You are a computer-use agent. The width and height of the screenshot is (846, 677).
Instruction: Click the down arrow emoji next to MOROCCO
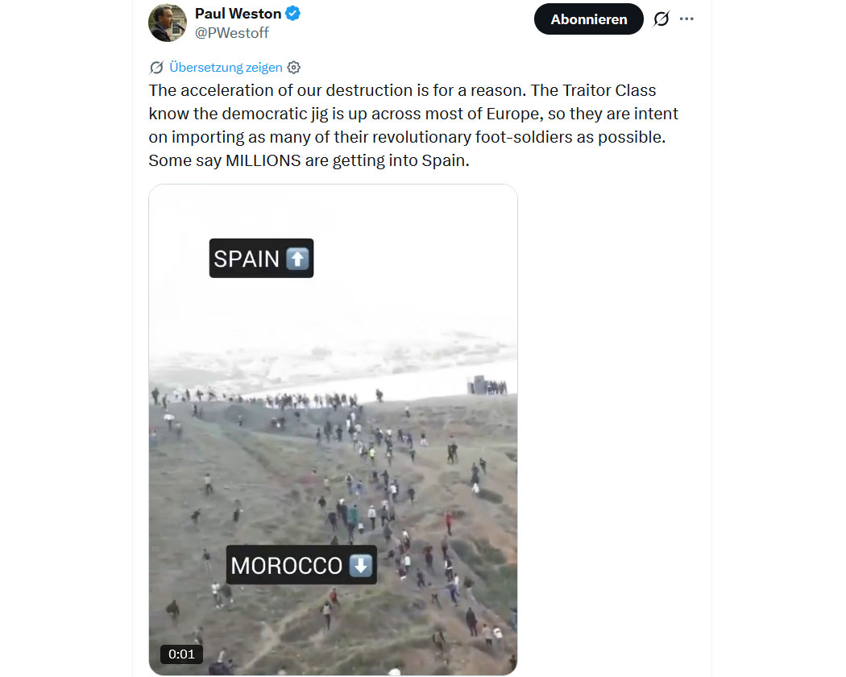(x=361, y=565)
